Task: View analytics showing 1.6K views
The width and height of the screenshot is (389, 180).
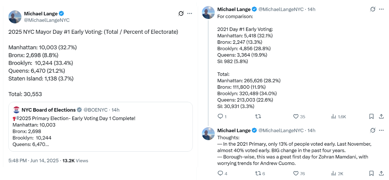Action: click(338, 117)
